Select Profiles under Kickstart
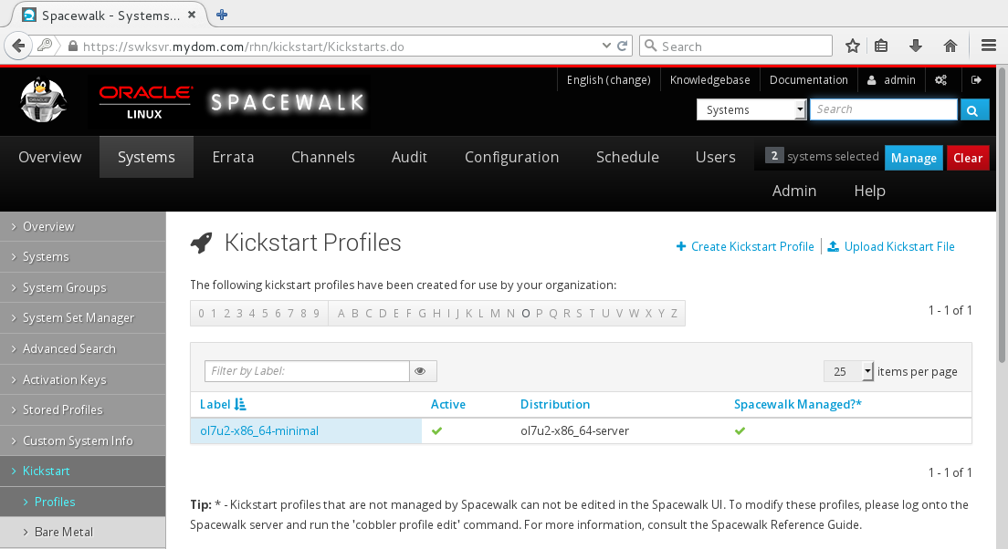Screen dimensions: 1008x549 pos(83,502)
